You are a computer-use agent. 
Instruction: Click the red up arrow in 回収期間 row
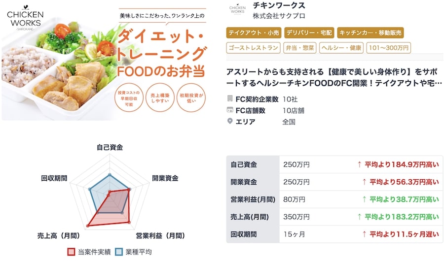click(364, 234)
